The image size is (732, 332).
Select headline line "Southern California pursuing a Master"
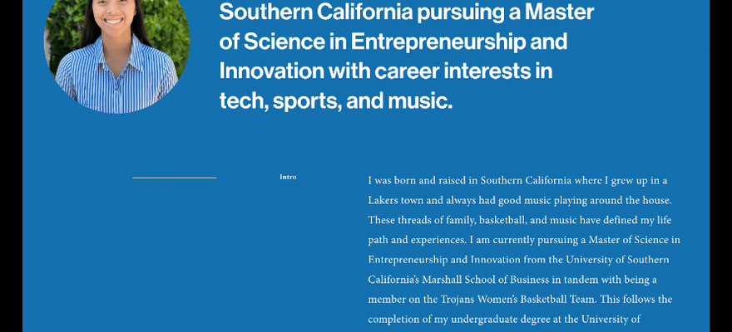[x=407, y=12]
